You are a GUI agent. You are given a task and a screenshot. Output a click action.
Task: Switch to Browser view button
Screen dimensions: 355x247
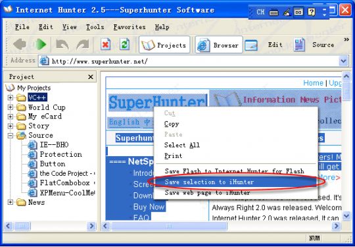(219, 45)
